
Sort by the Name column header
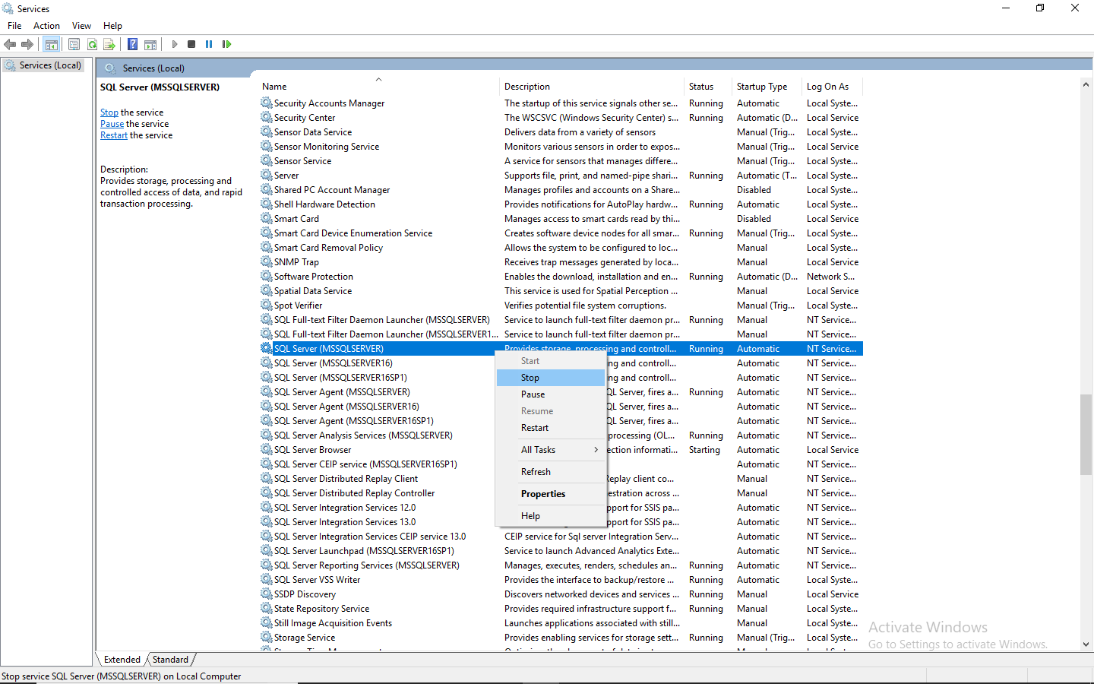tap(378, 87)
